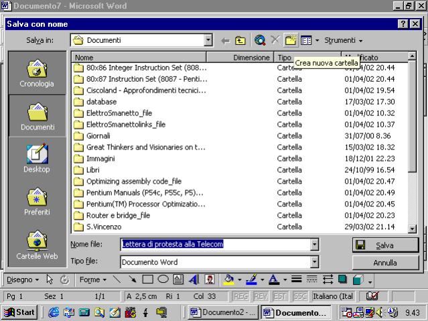Click the dash style icon
428x321 pixels.
coord(311,279)
